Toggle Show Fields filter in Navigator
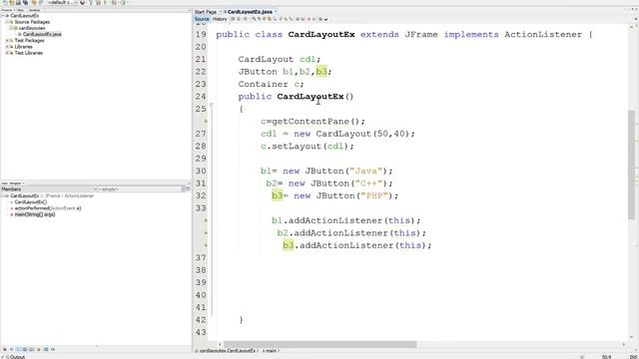Screen dimensions: 639x359 point(11,349)
